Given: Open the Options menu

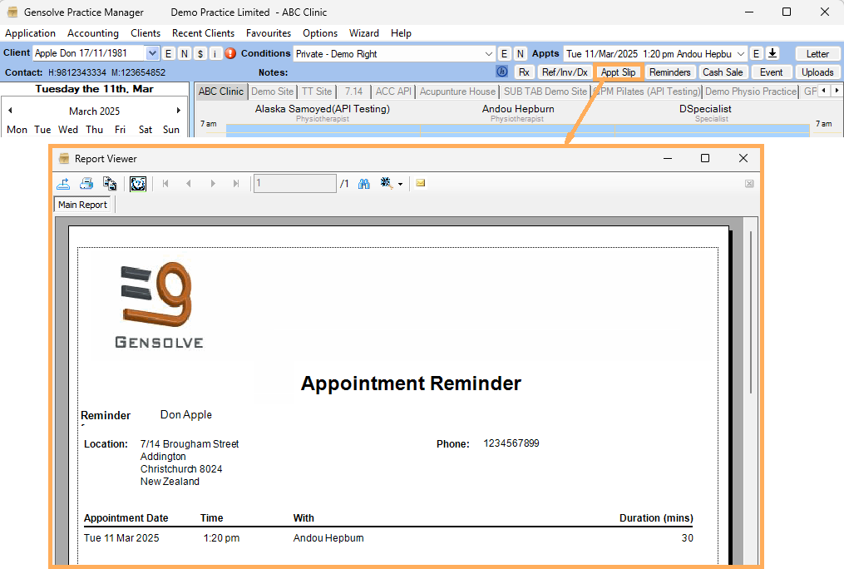Looking at the screenshot, I should 320,32.
